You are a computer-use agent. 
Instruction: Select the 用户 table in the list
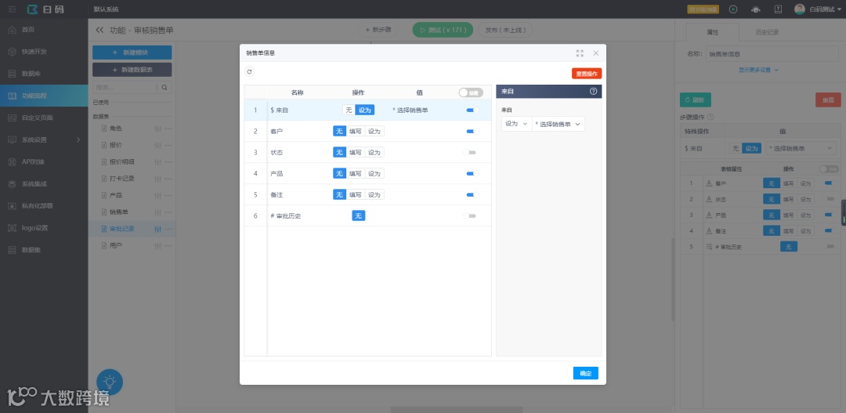[115, 245]
